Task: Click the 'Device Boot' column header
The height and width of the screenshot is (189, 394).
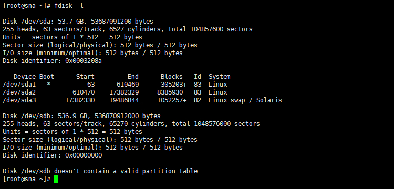Action: (x=34, y=77)
